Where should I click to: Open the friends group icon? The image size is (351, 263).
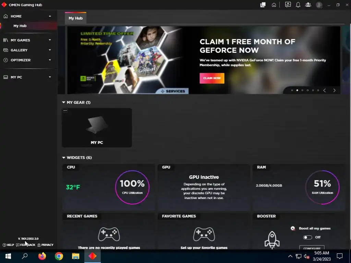point(308,5)
